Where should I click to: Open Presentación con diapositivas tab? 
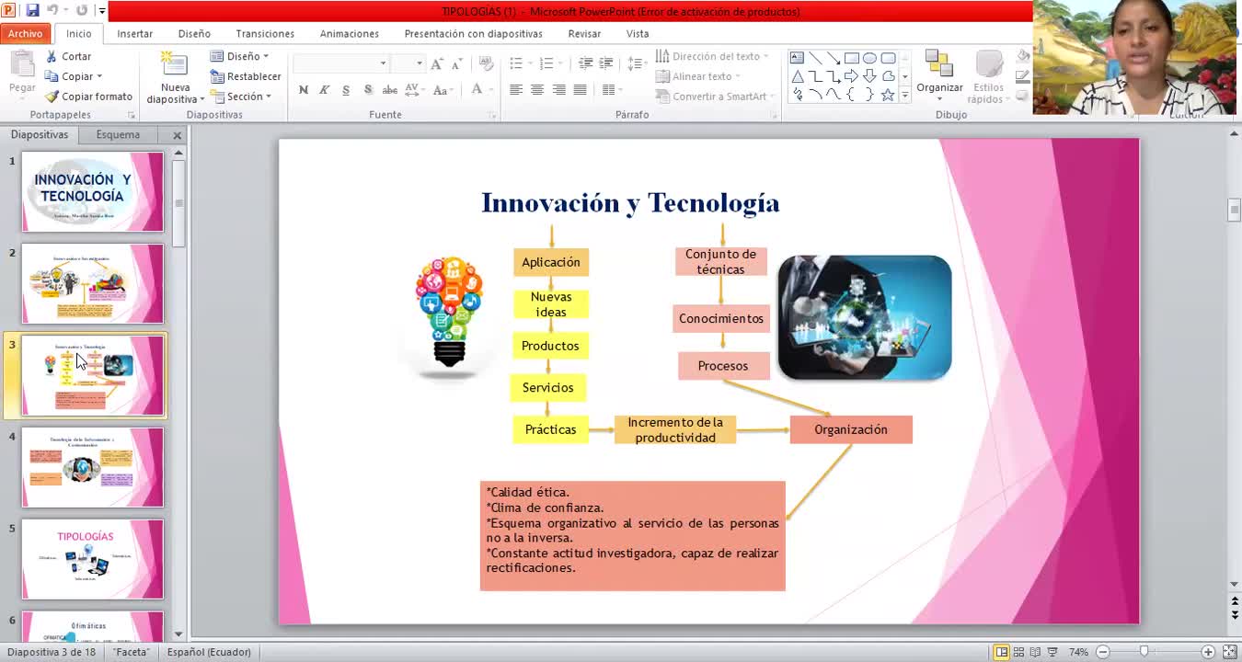474,34
